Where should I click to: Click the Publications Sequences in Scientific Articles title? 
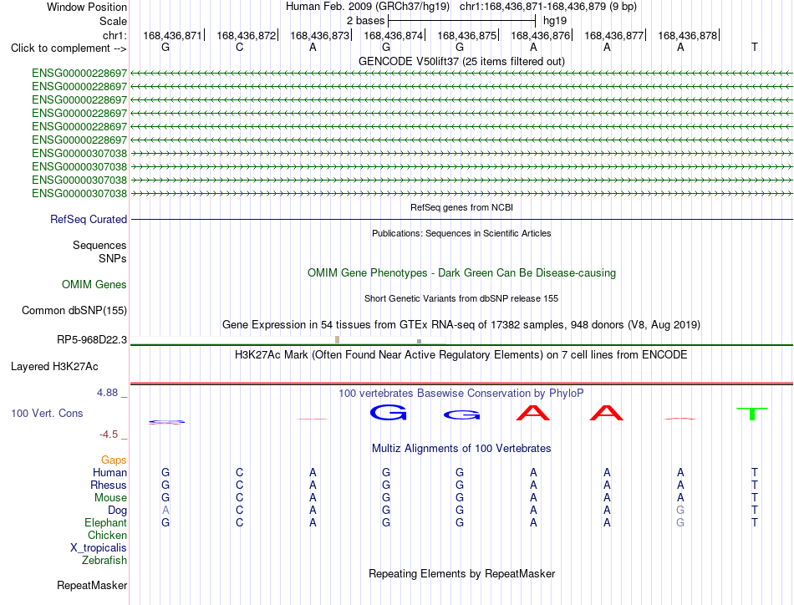pos(461,233)
